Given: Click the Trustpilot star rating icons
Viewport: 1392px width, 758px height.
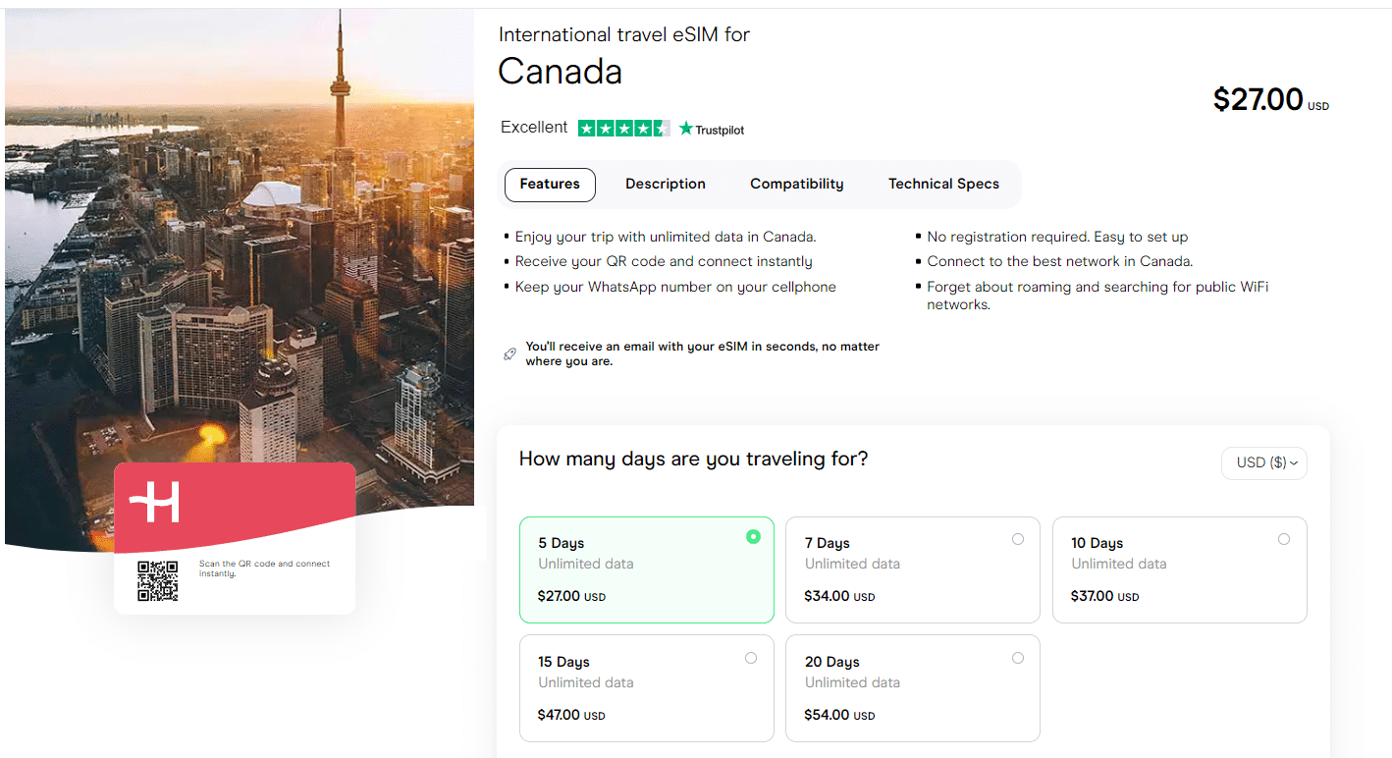Looking at the screenshot, I should 624,128.
